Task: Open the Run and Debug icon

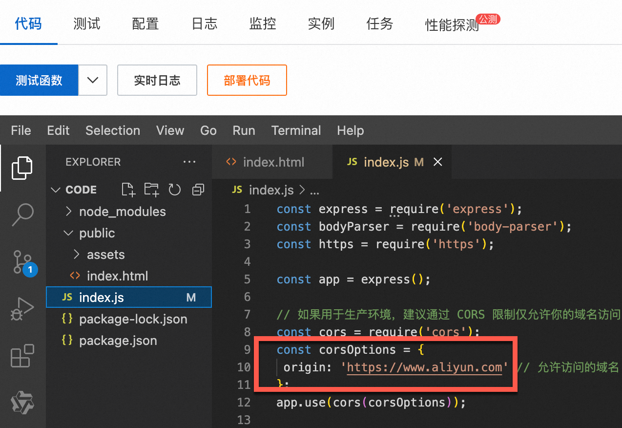Action: 22,310
